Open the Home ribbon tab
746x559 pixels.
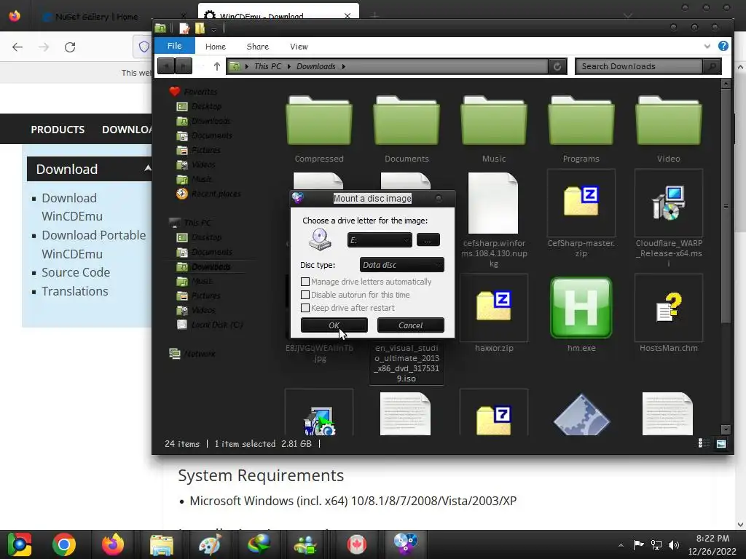click(x=216, y=47)
